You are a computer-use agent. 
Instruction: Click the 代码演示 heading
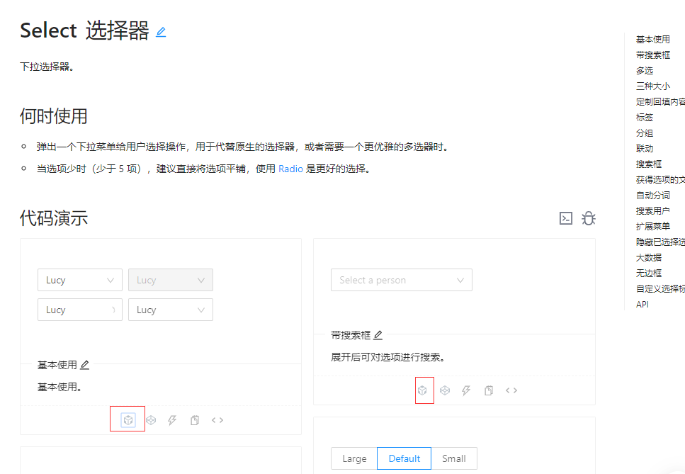tap(54, 218)
